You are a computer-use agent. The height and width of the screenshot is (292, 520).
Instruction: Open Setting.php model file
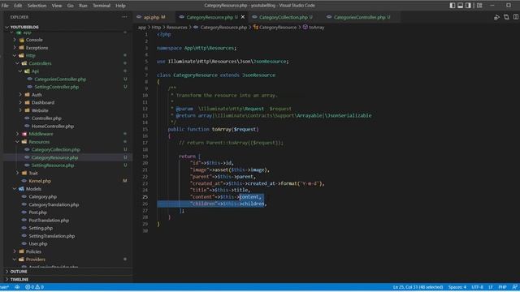click(41, 229)
